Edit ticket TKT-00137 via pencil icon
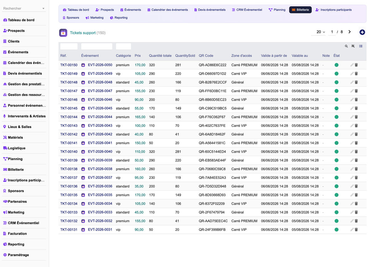This screenshot has height=267, width=375. point(352,178)
